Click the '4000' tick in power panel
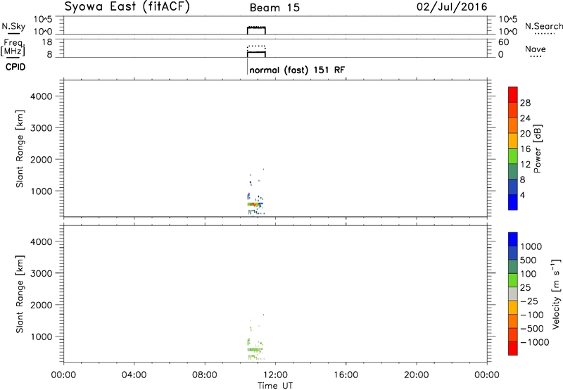 point(42,96)
